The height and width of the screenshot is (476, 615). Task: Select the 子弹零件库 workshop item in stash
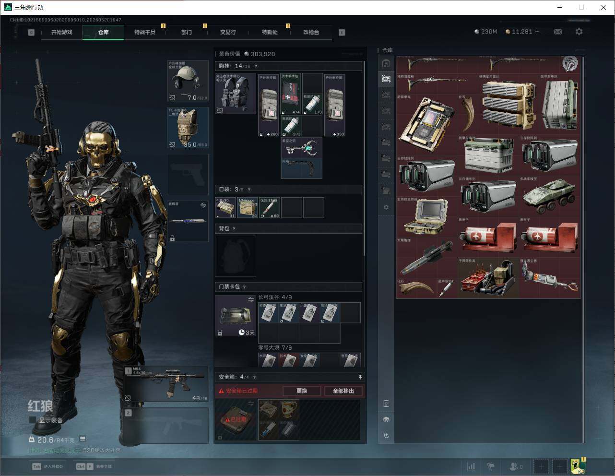(x=487, y=277)
